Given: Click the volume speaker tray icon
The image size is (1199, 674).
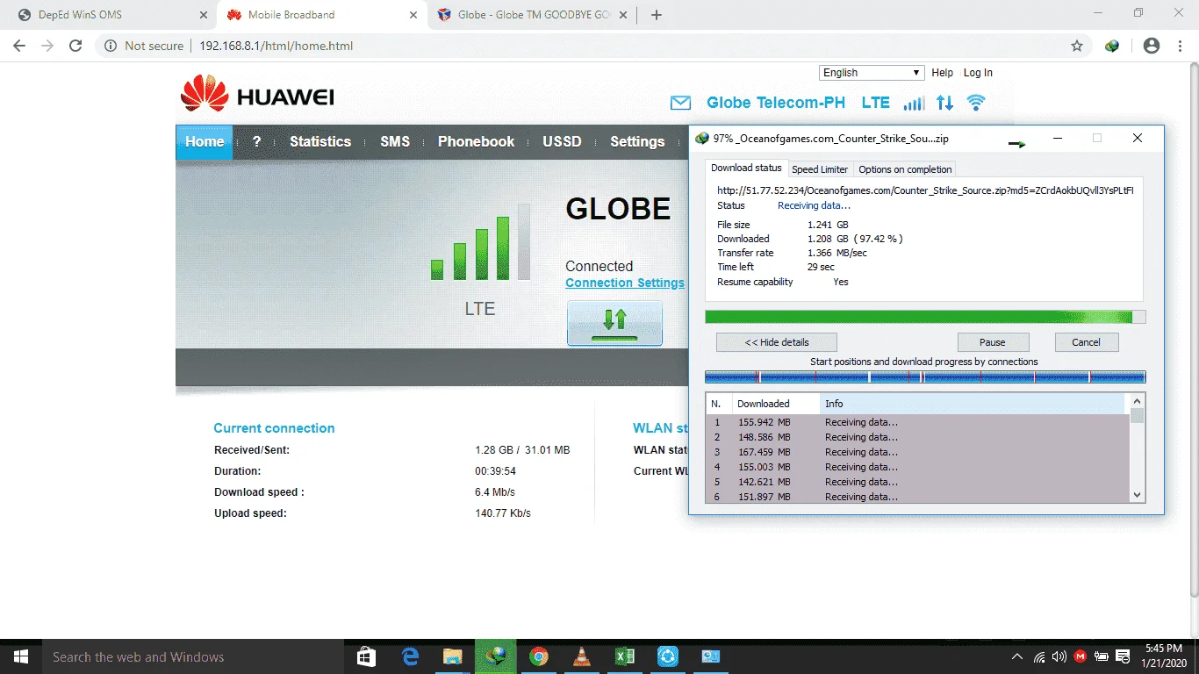Looking at the screenshot, I should click(x=1059, y=656).
